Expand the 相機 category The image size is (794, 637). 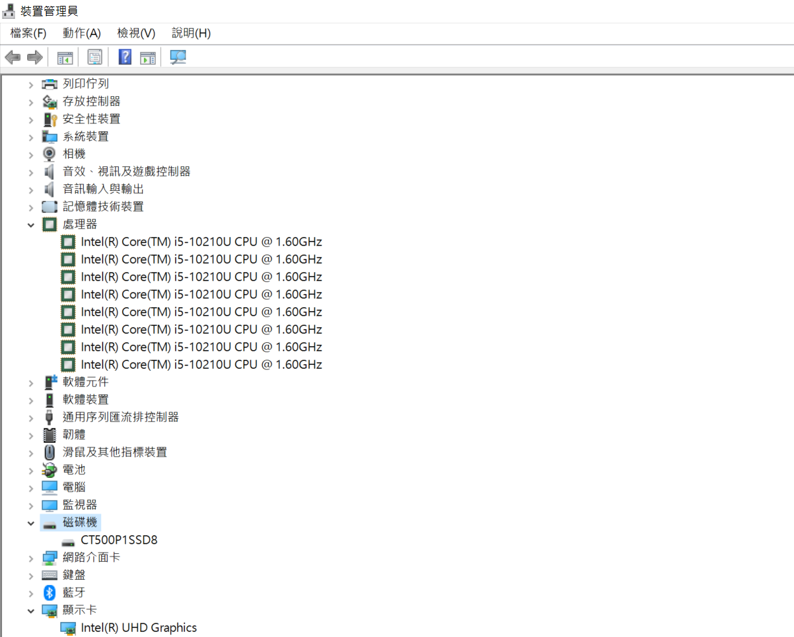click(30, 155)
